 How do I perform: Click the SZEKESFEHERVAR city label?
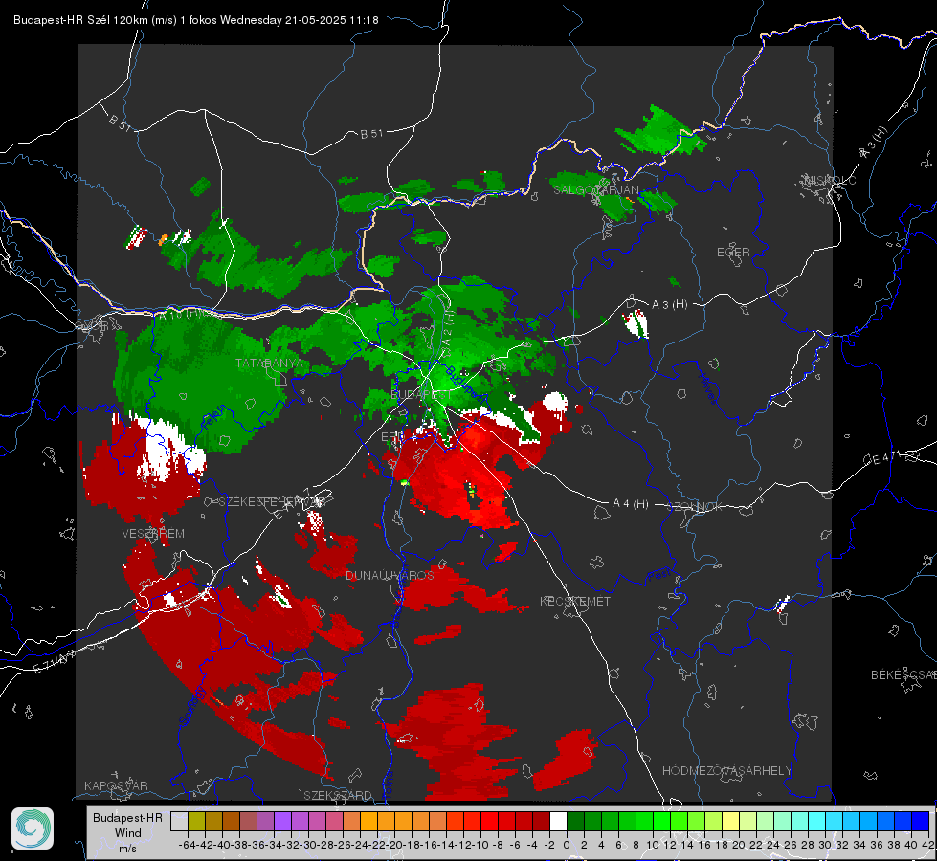point(273,501)
